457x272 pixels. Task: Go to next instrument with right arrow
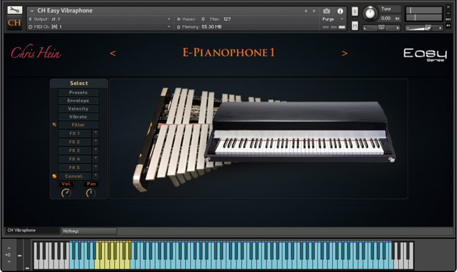(344, 53)
